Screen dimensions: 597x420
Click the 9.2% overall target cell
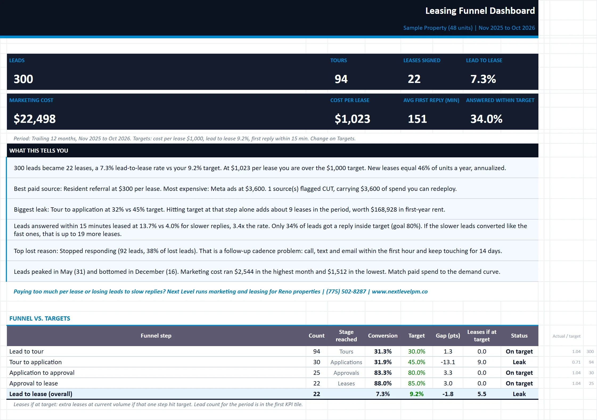pyautogui.click(x=416, y=394)
